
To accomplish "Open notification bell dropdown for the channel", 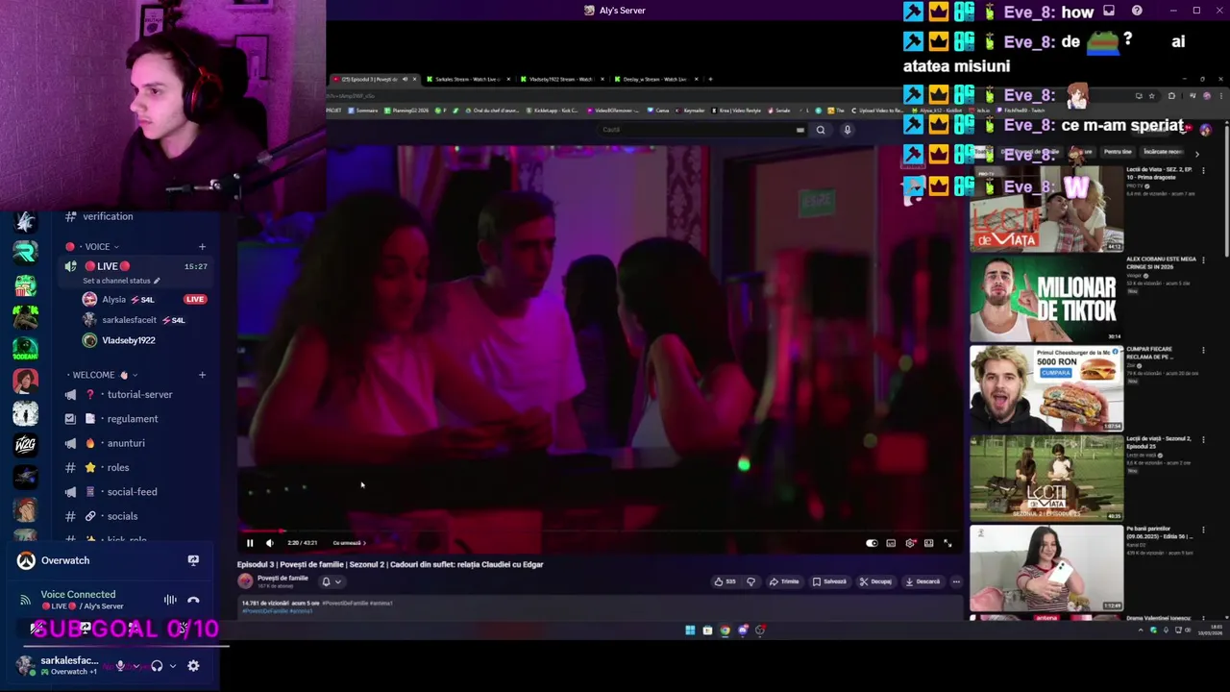I will pyautogui.click(x=331, y=581).
